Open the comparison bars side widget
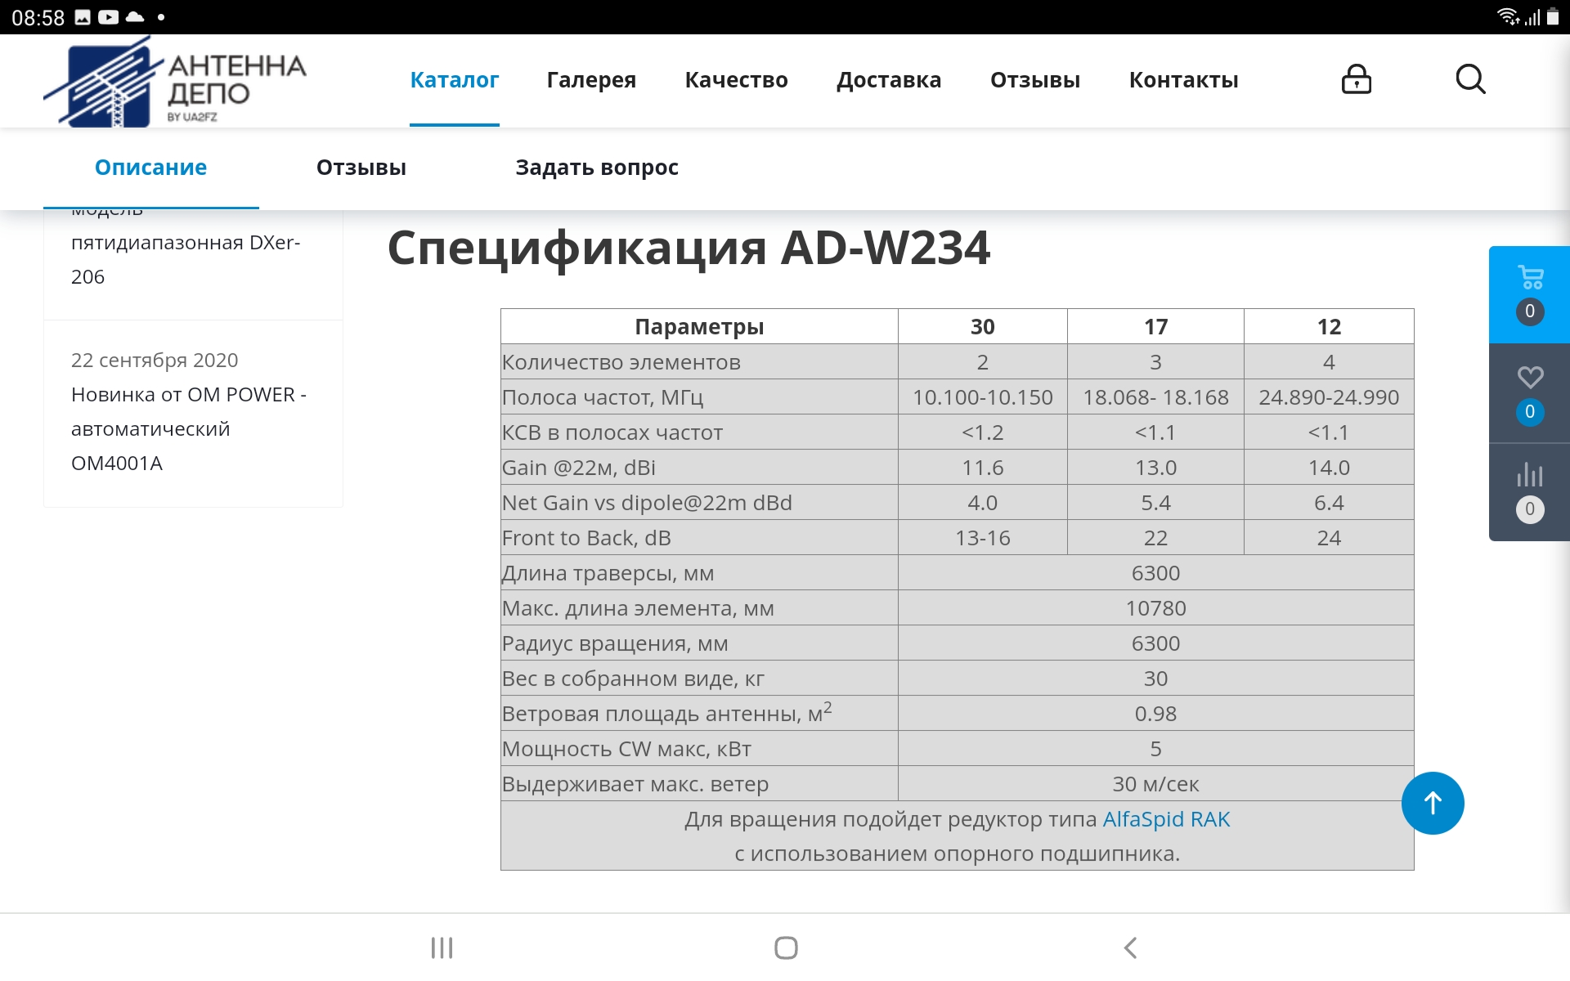Viewport: 1570px width, 981px height. click(1530, 492)
